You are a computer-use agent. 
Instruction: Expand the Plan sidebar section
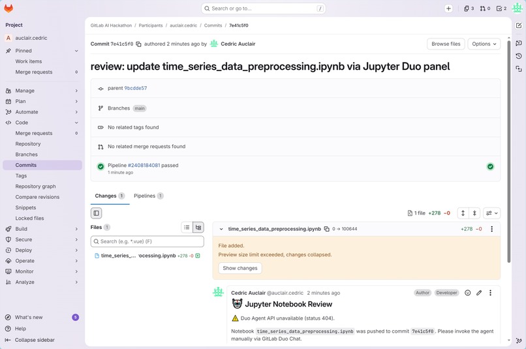(76, 101)
